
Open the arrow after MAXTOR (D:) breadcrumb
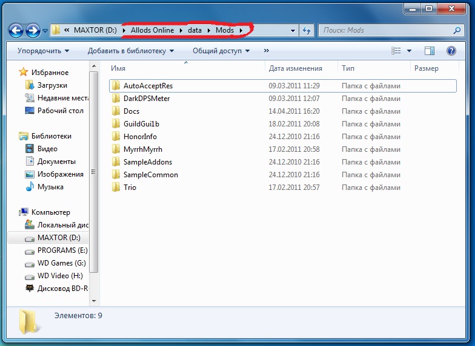124,30
